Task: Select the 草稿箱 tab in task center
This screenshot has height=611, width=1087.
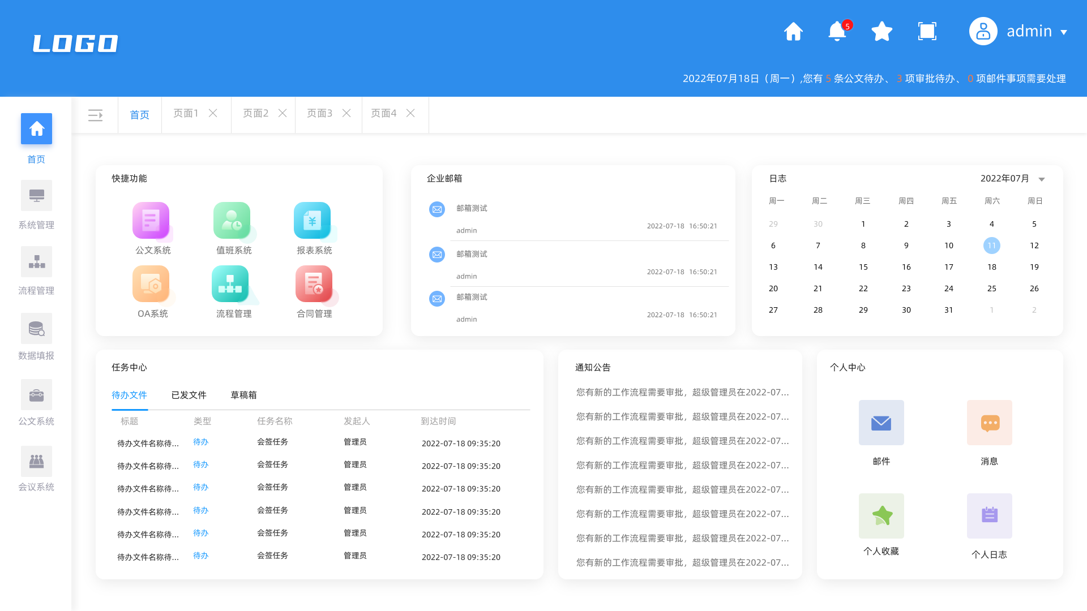Action: point(243,395)
